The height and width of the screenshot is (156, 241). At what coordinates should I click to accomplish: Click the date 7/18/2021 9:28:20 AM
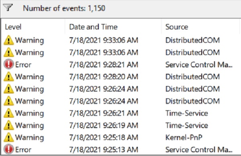[x=104, y=77]
